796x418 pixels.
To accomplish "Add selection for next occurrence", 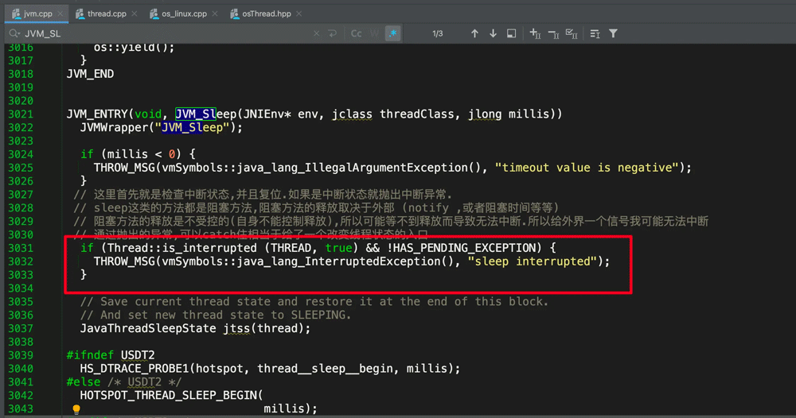I will (534, 33).
